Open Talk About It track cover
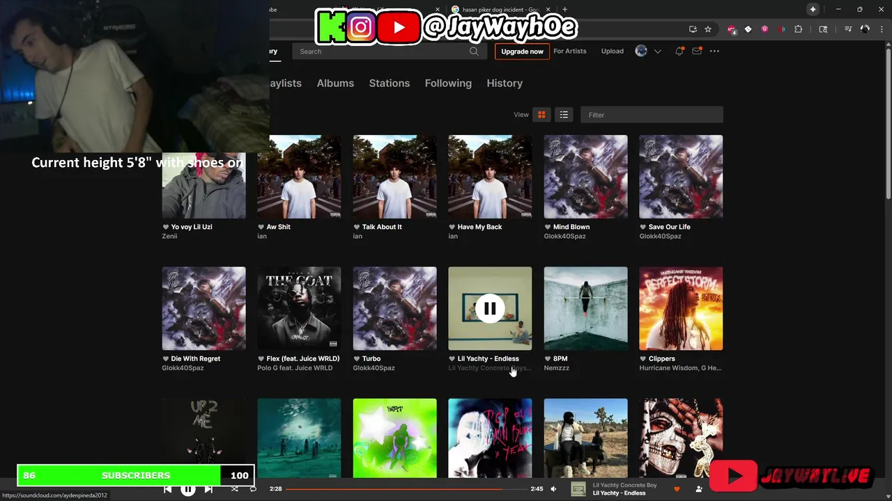 (x=394, y=177)
